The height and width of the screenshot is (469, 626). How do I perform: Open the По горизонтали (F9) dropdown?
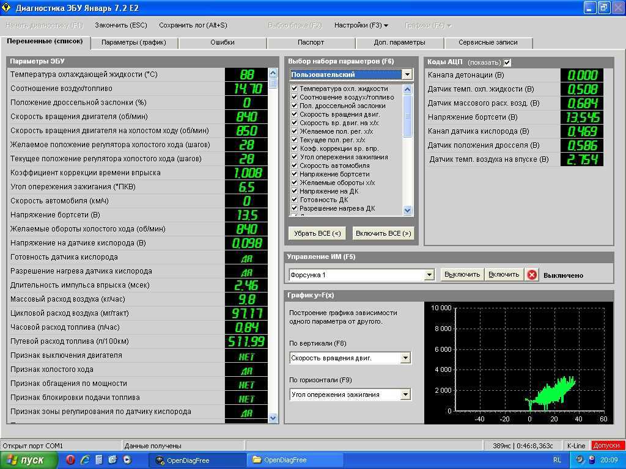click(405, 395)
